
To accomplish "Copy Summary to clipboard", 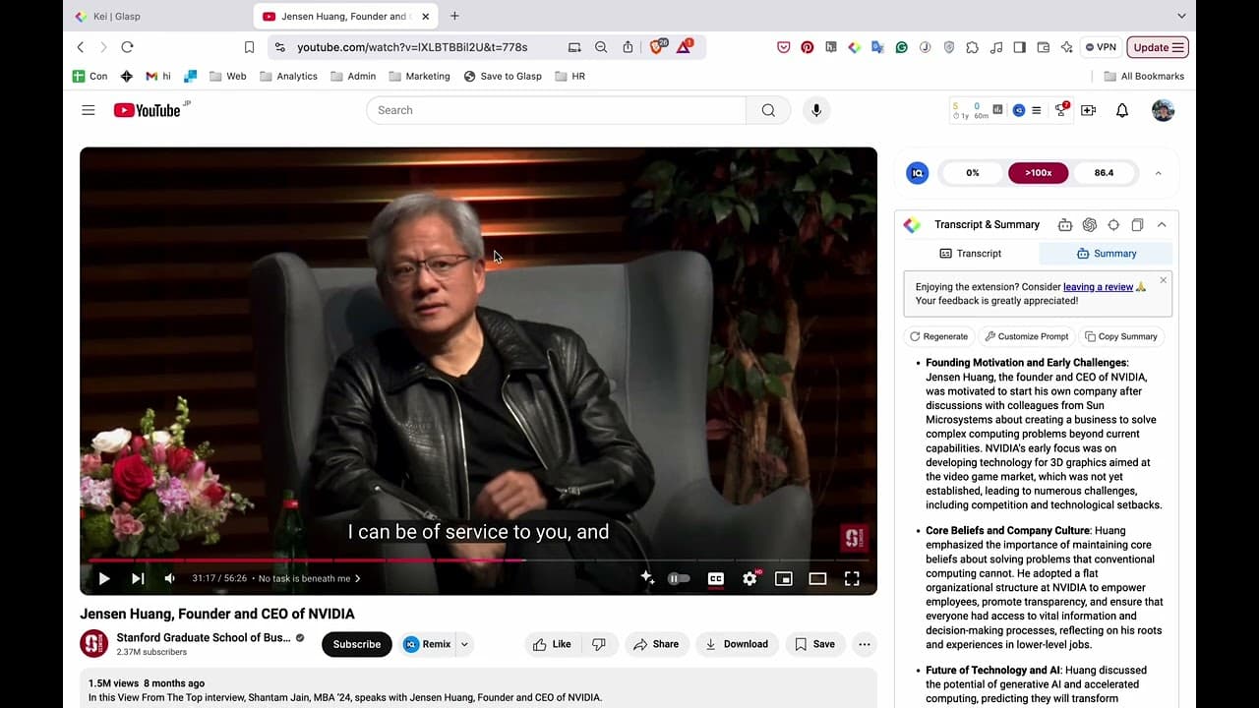I will 1121,336.
